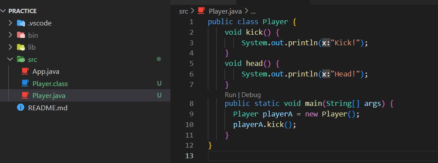Click the untracked U badge on Player.java
This screenshot has width=438, height=163.
[x=159, y=95]
